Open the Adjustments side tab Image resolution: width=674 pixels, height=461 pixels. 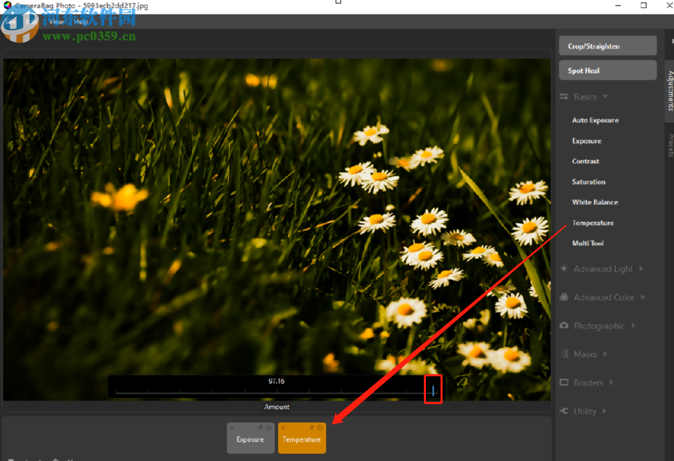click(670, 90)
